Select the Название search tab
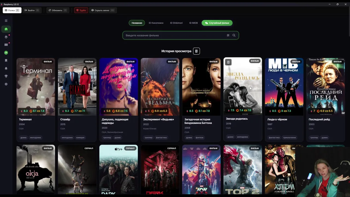Screen dimensions: 350x197 click(137, 23)
